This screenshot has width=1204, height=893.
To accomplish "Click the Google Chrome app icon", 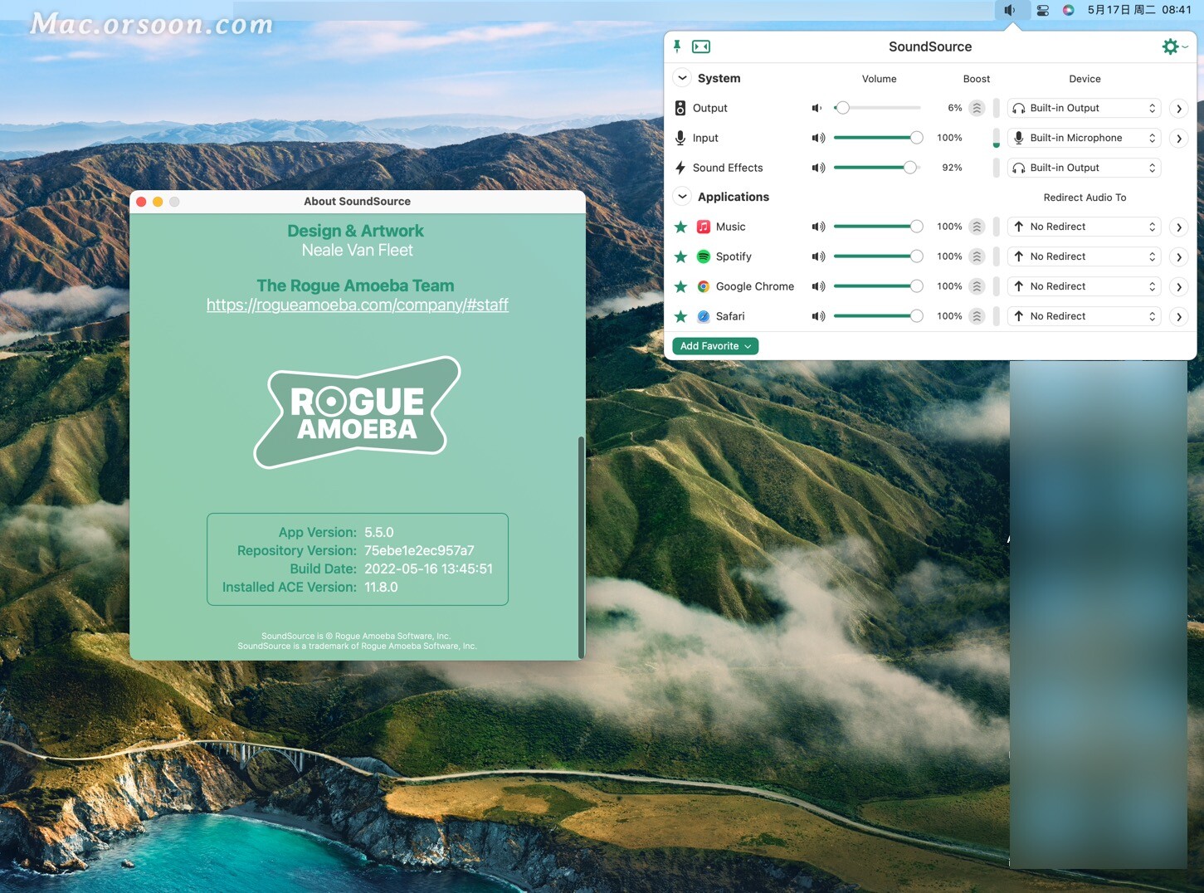I will [x=704, y=286].
